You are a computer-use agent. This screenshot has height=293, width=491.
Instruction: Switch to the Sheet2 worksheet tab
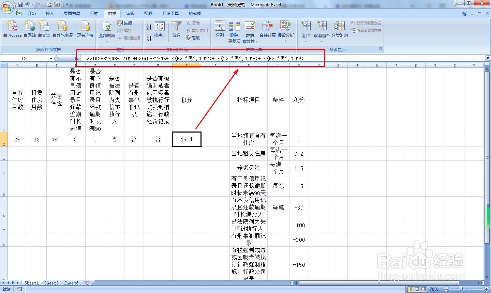tap(51, 283)
